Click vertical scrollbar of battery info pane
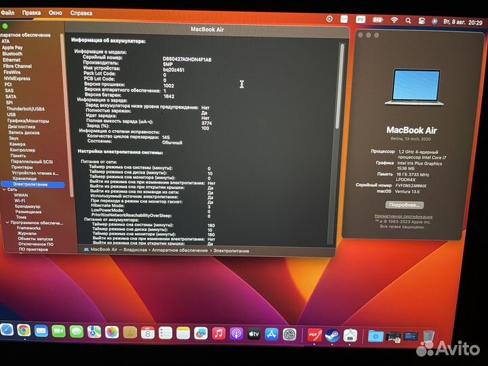The image size is (488, 366). 340,87
